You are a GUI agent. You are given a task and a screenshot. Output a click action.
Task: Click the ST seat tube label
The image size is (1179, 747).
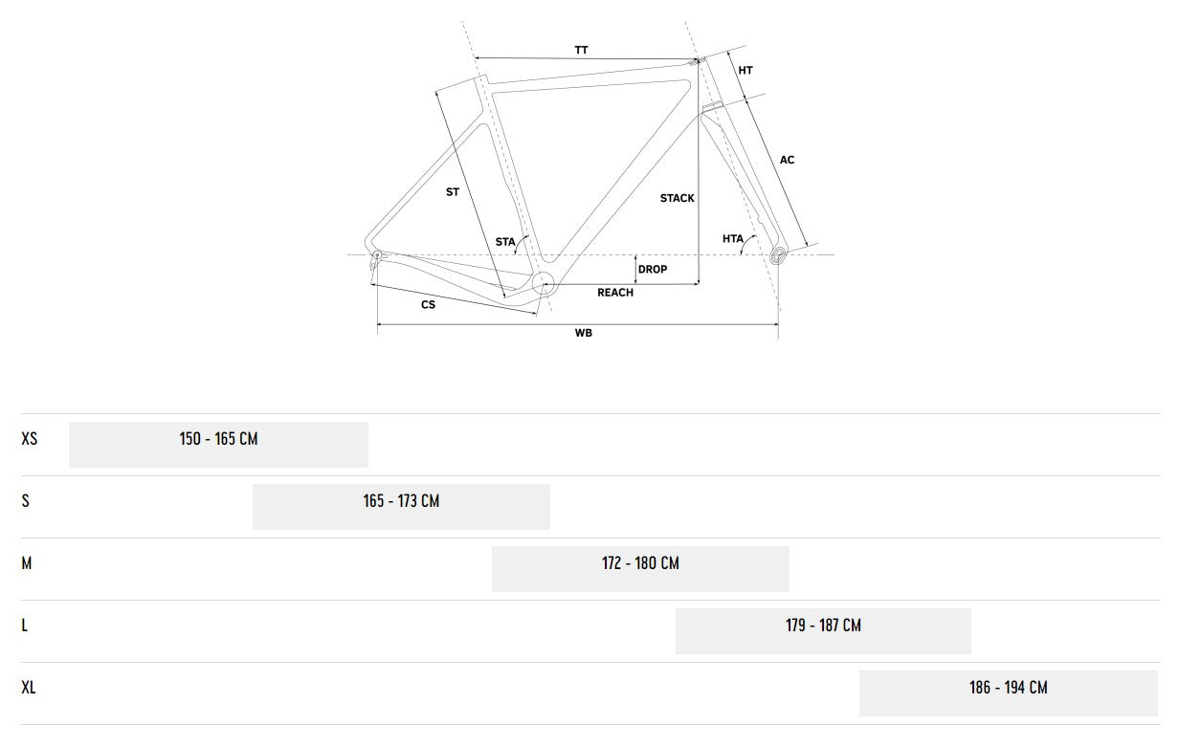(x=453, y=192)
